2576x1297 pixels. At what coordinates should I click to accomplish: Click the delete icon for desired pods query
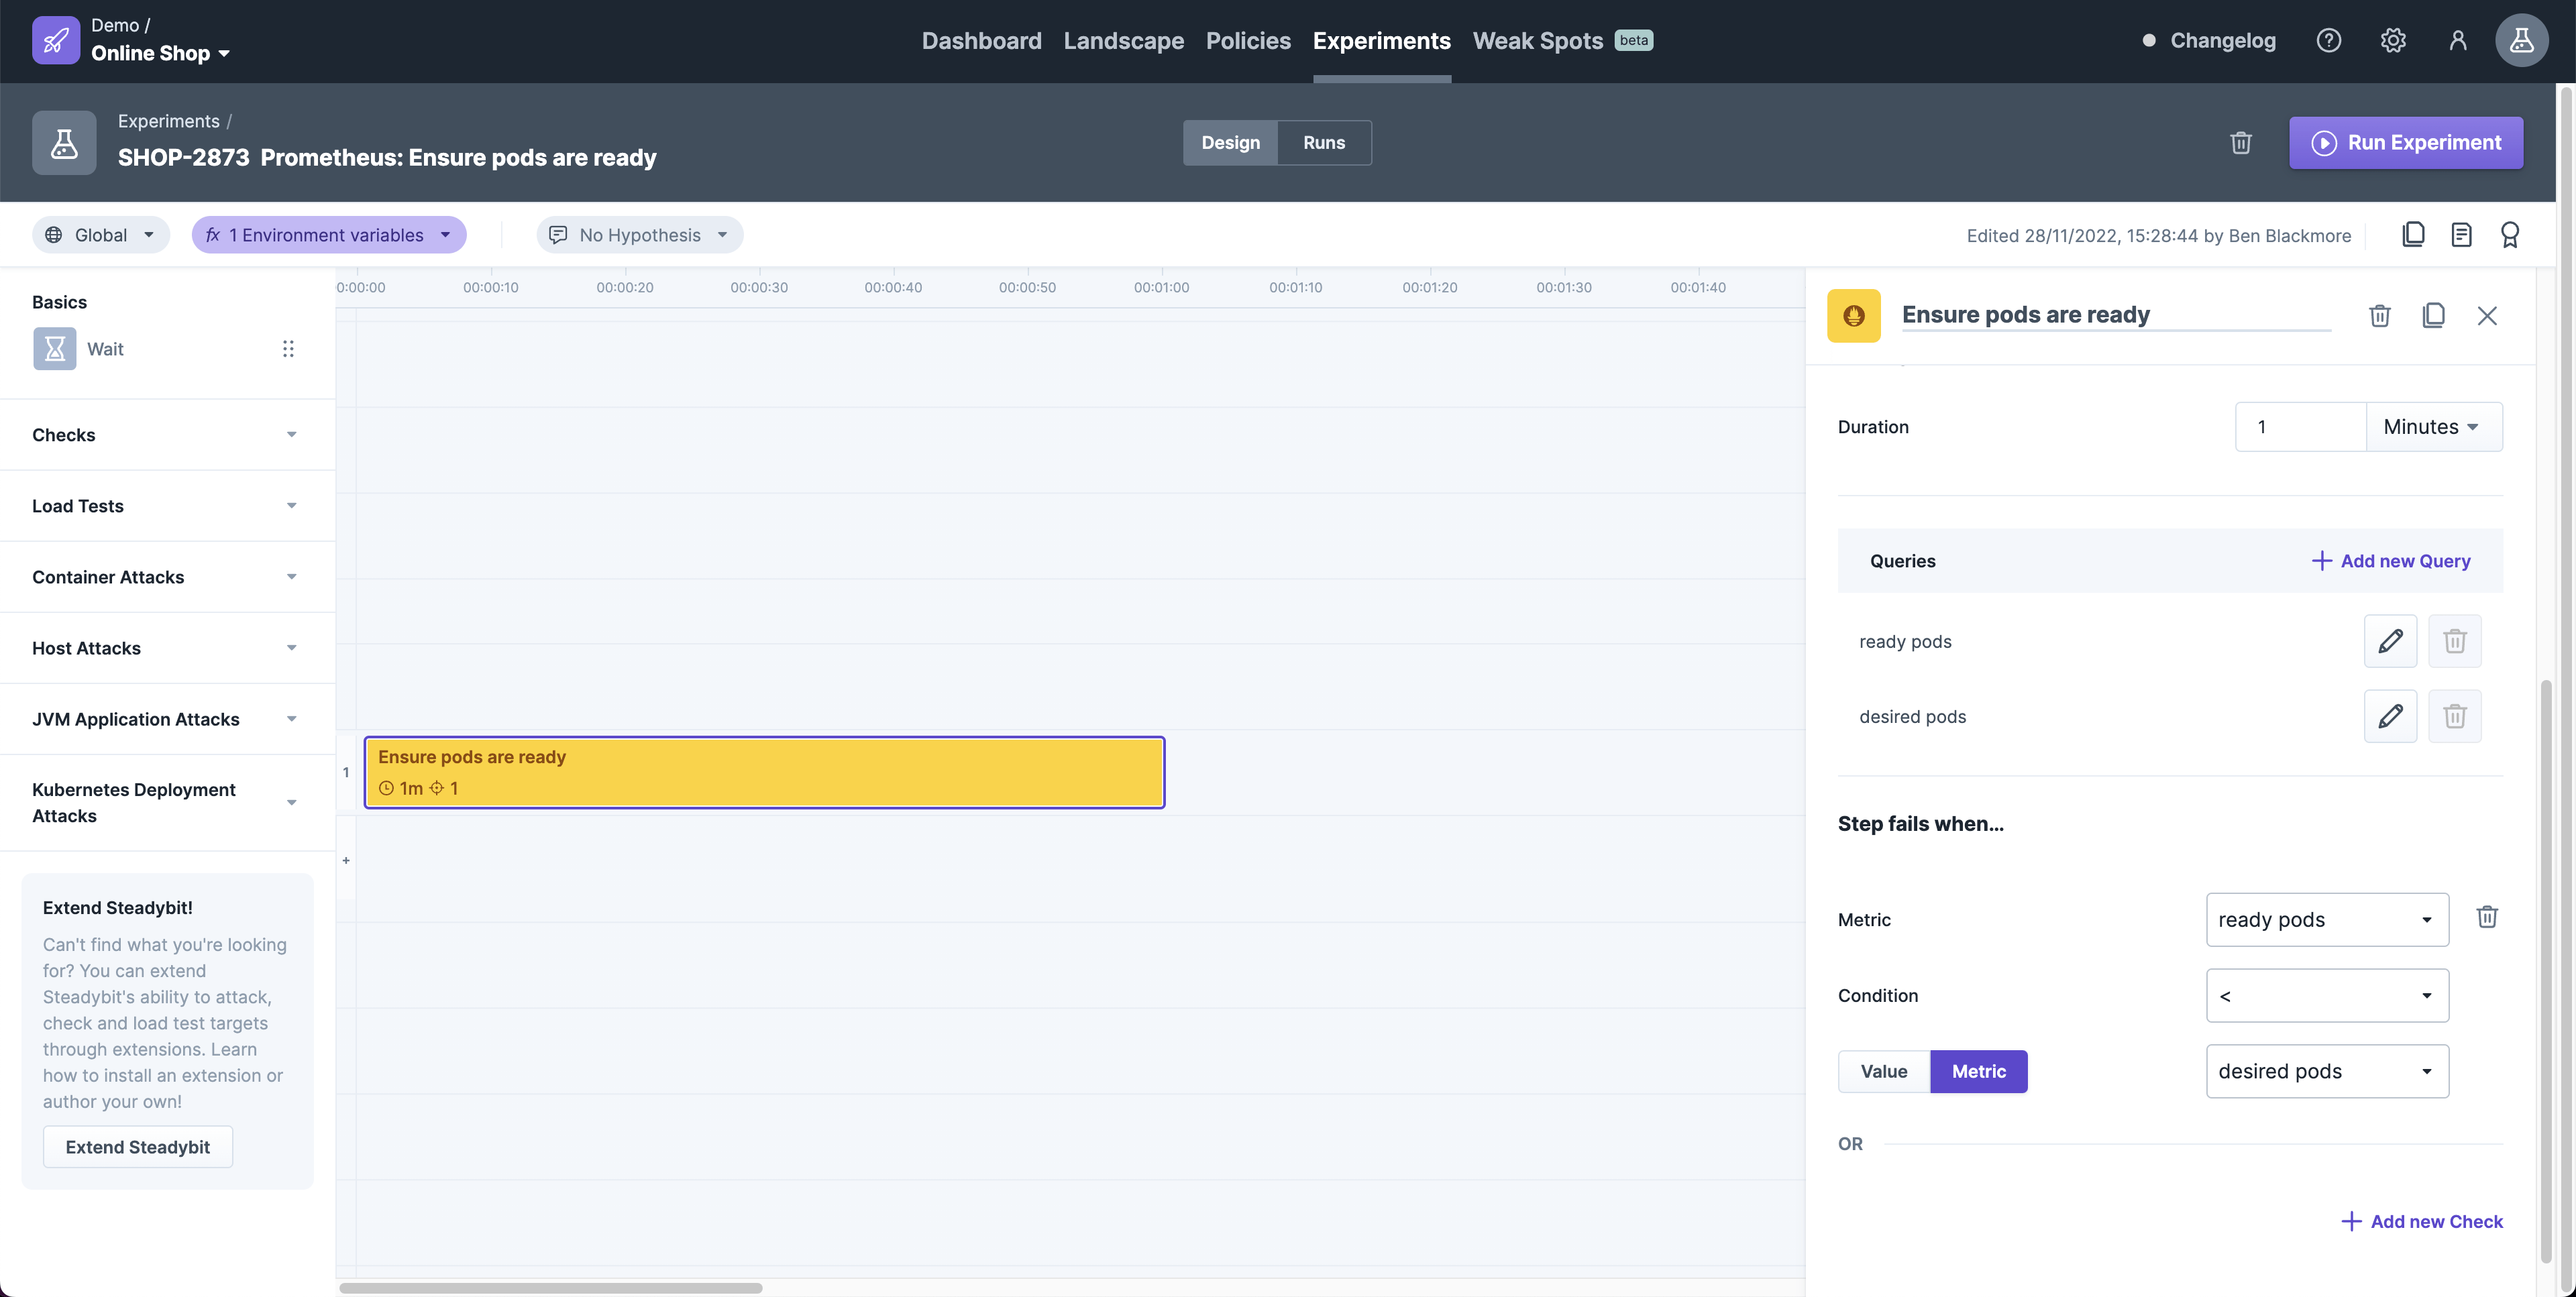pyautogui.click(x=2455, y=715)
